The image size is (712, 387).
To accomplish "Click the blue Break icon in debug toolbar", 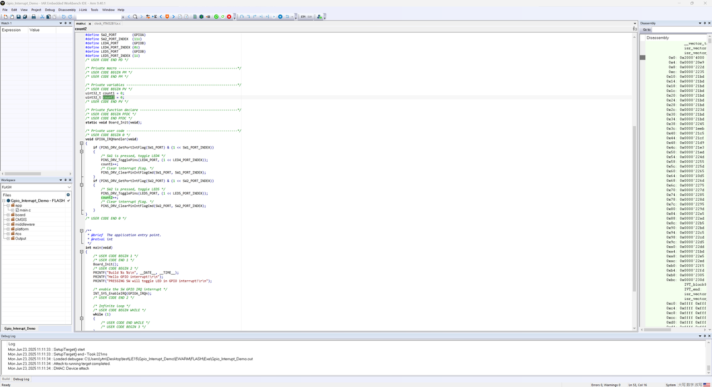I will coord(280,17).
